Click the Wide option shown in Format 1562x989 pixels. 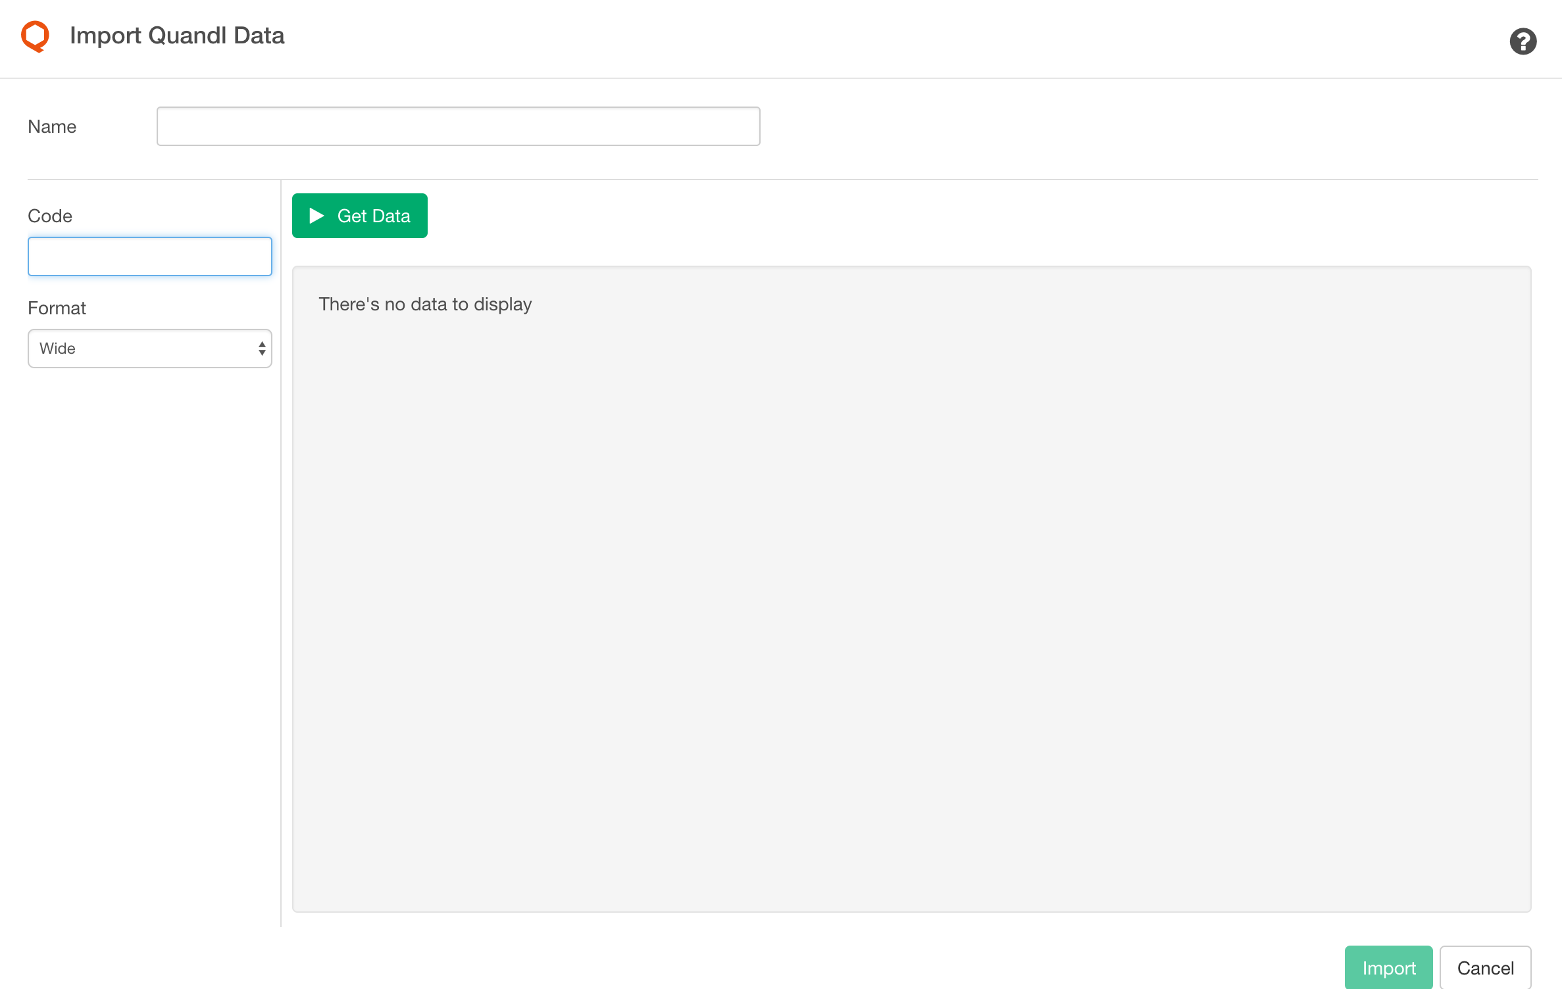coord(58,349)
